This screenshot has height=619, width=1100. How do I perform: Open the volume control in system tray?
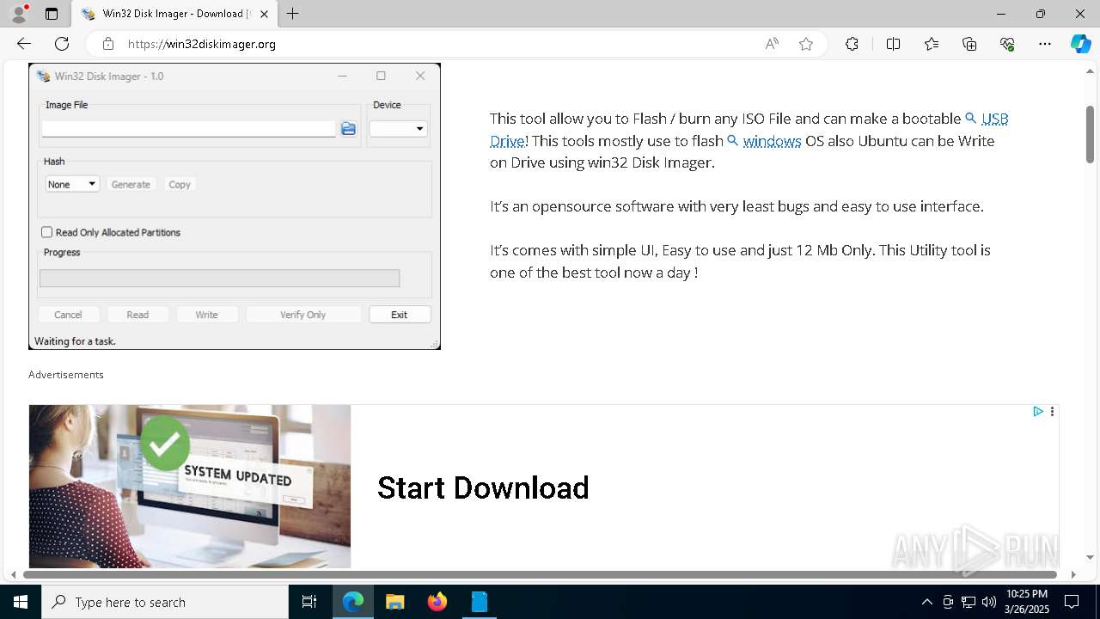[x=988, y=602]
